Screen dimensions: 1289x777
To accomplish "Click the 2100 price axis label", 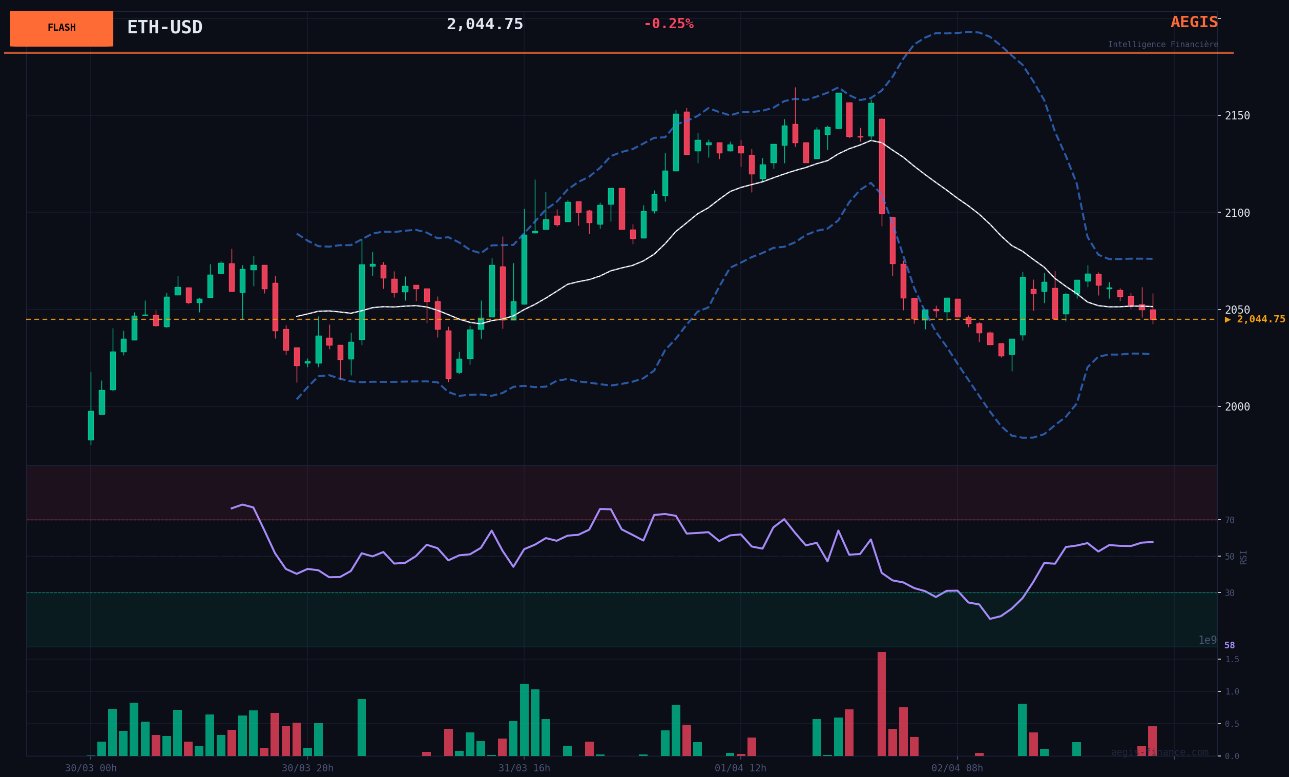I will click(1237, 213).
